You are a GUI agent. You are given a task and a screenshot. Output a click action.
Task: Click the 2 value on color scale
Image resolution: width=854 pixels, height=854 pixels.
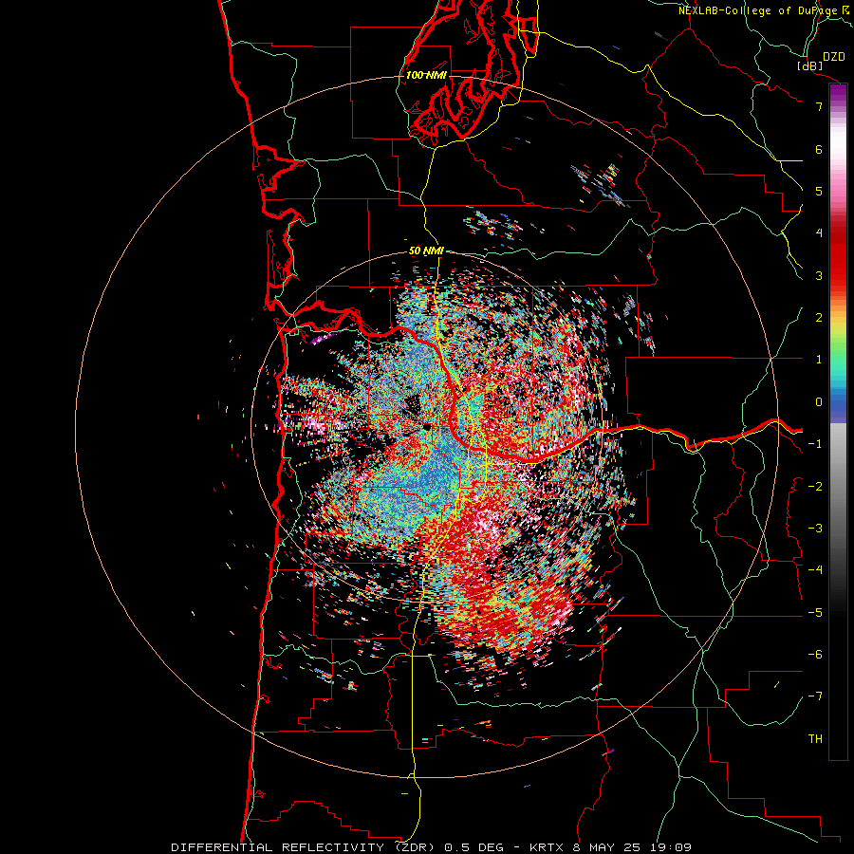point(819,318)
